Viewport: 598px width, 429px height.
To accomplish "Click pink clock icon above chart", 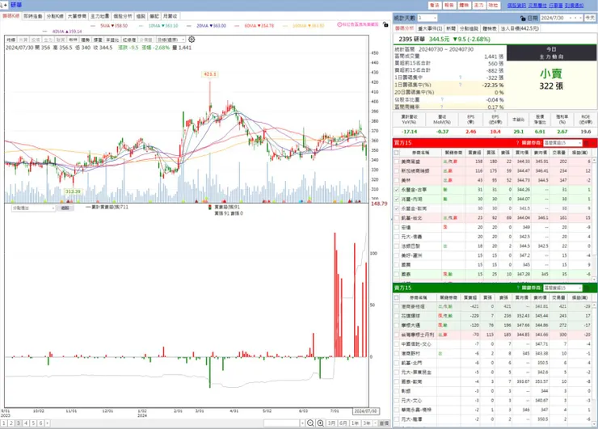I will pyautogui.click(x=339, y=24).
